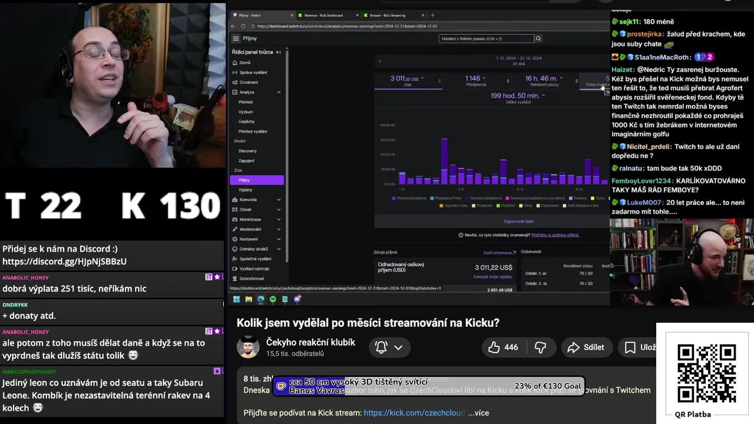Toggle Placená předplatná legend series
This screenshot has width=754, height=424.
[409, 198]
